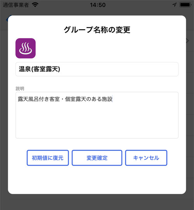Click the Wi-Fi icon in status bar
This screenshot has width=194, height=210.
coord(35,5)
